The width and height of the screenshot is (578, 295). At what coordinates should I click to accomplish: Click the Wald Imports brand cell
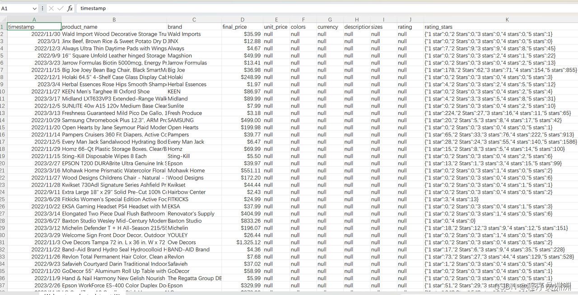(x=194, y=34)
